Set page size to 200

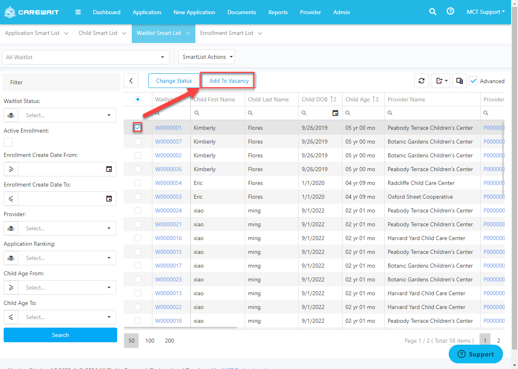[x=169, y=341]
